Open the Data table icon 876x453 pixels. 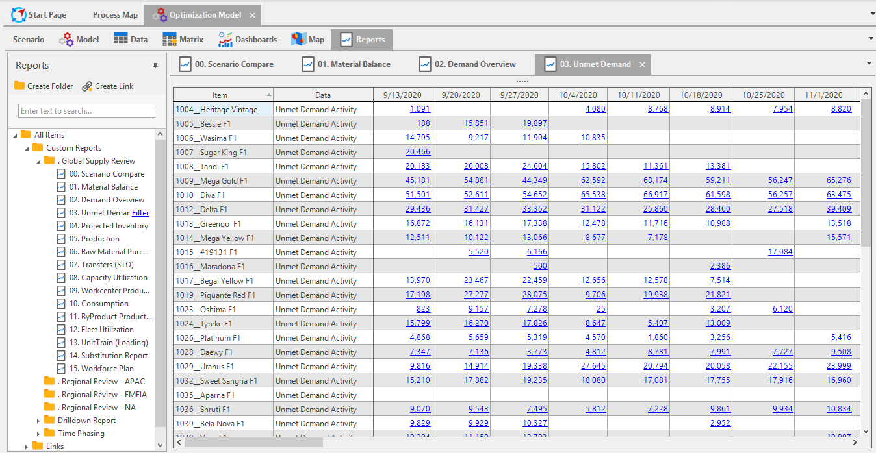(121, 39)
